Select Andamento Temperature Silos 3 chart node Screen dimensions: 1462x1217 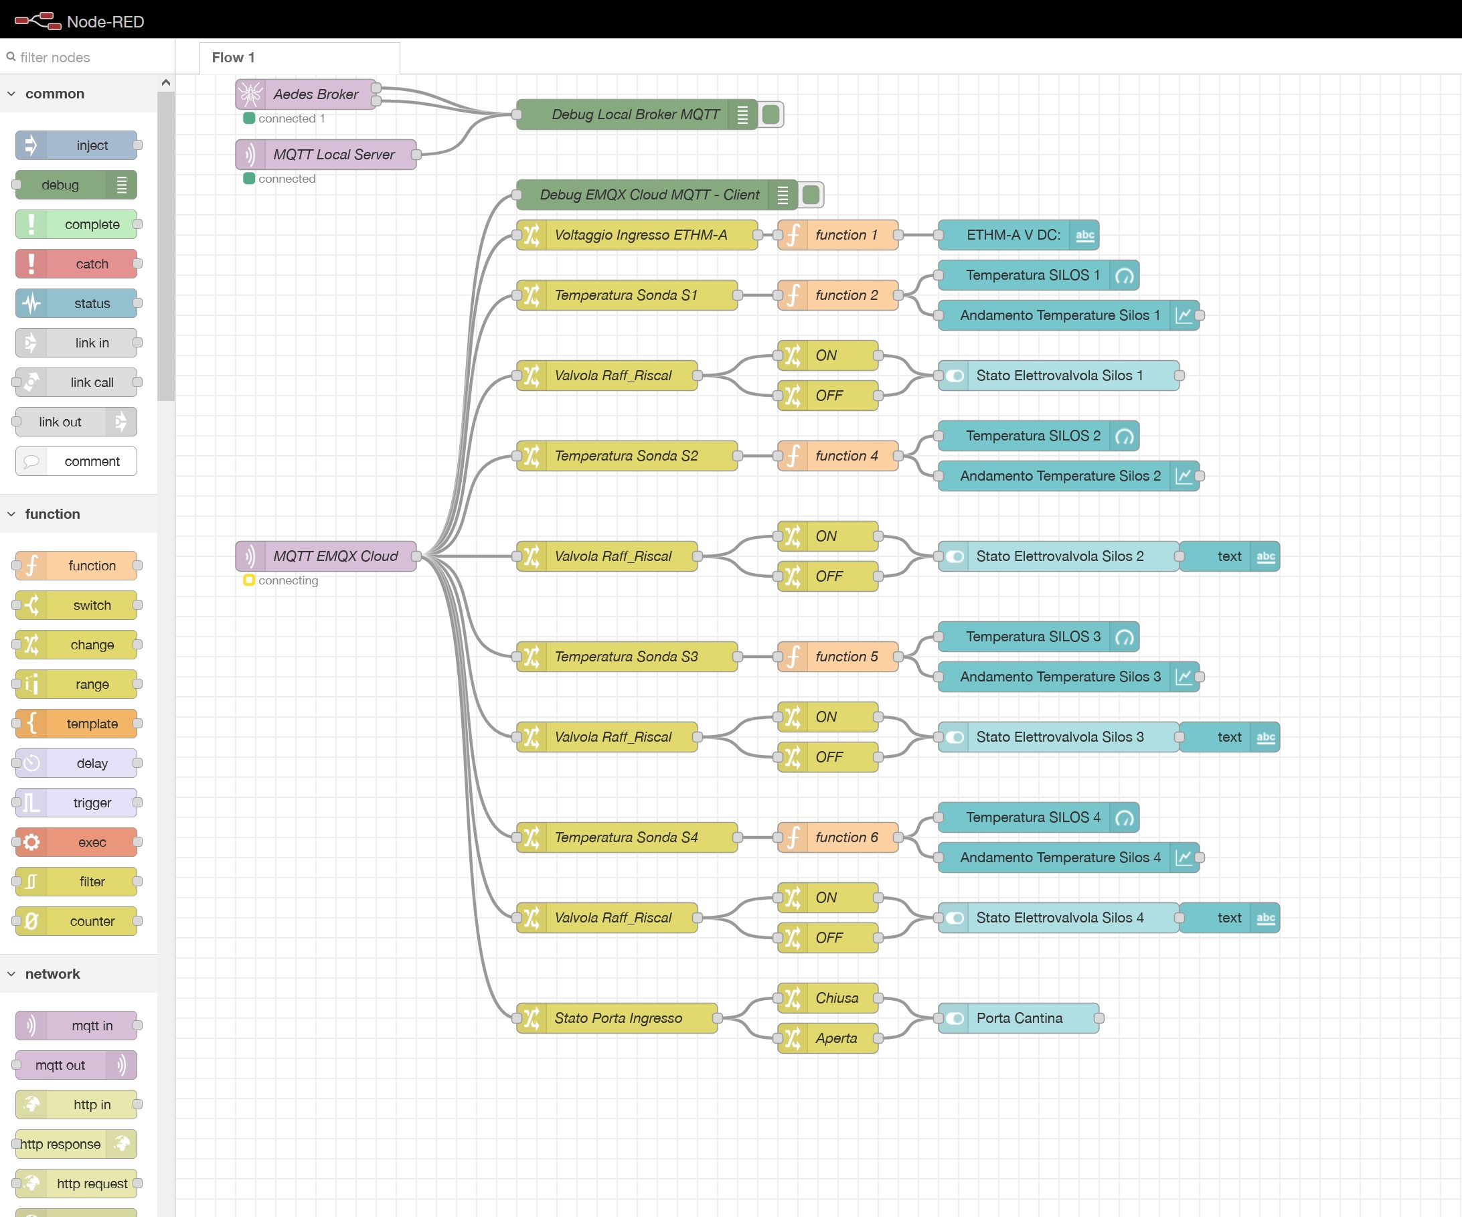coord(1068,676)
